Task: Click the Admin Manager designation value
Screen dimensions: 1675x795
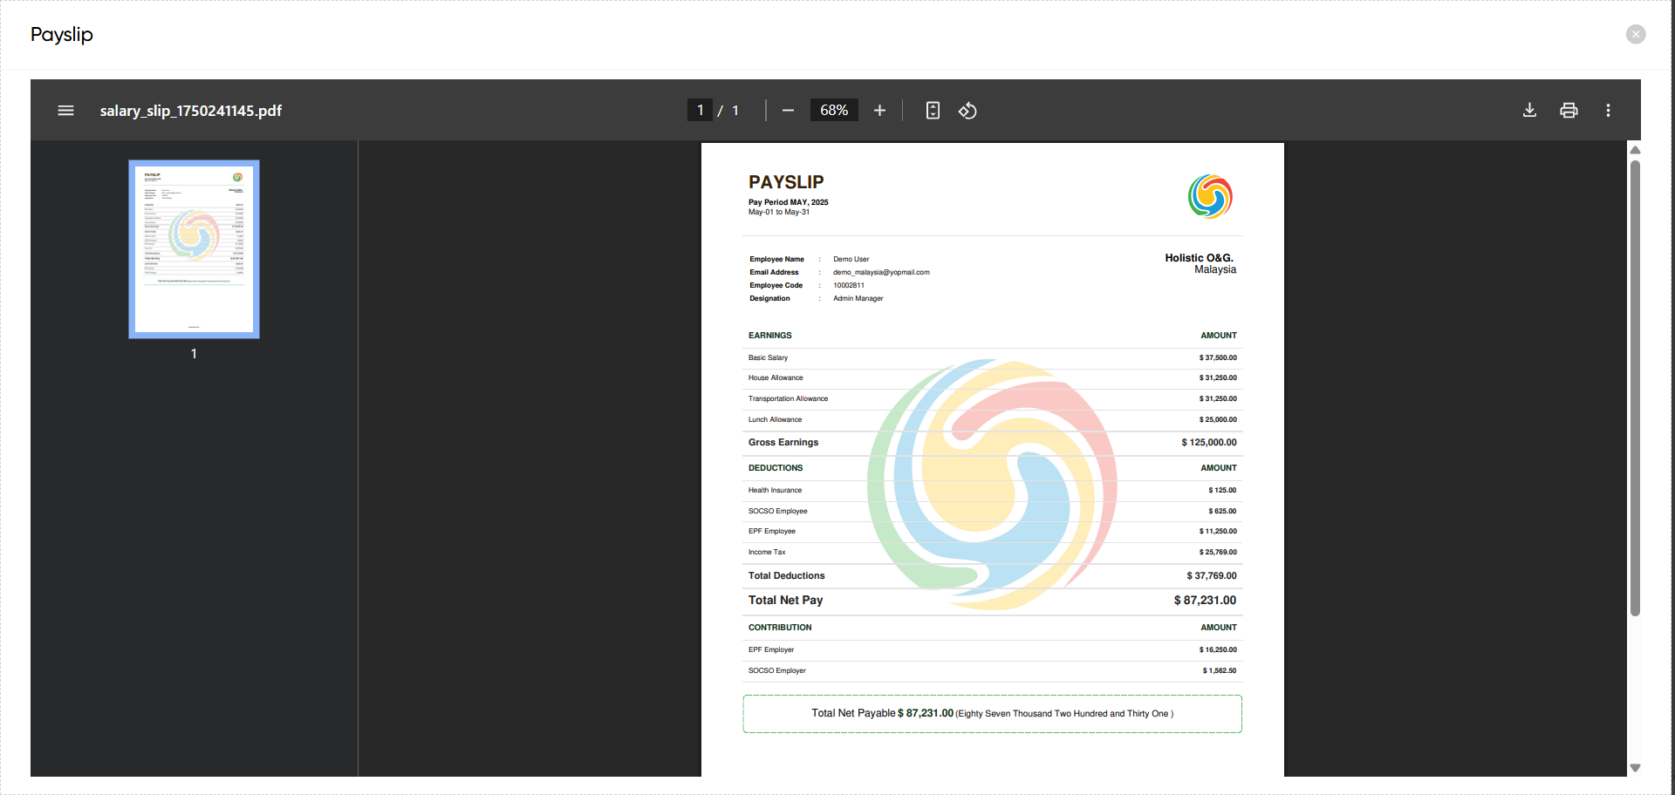Action: [858, 298]
